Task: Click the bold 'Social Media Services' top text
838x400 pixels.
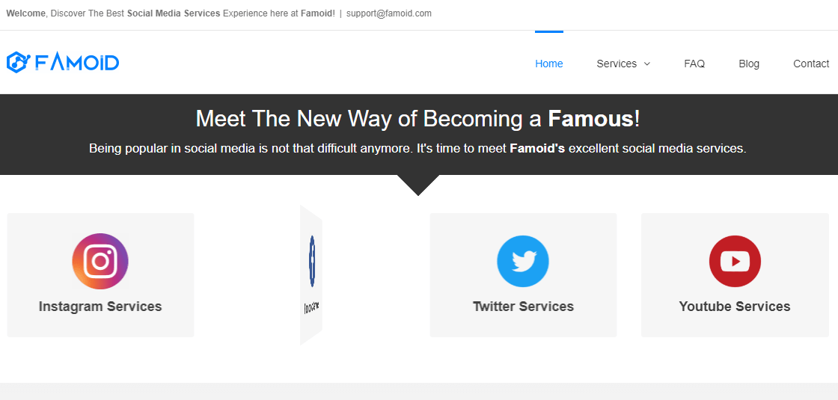Action: click(x=174, y=13)
